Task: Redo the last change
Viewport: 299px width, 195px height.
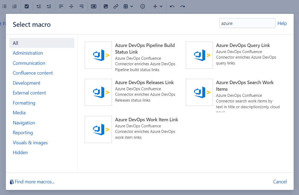Action: 182,6
